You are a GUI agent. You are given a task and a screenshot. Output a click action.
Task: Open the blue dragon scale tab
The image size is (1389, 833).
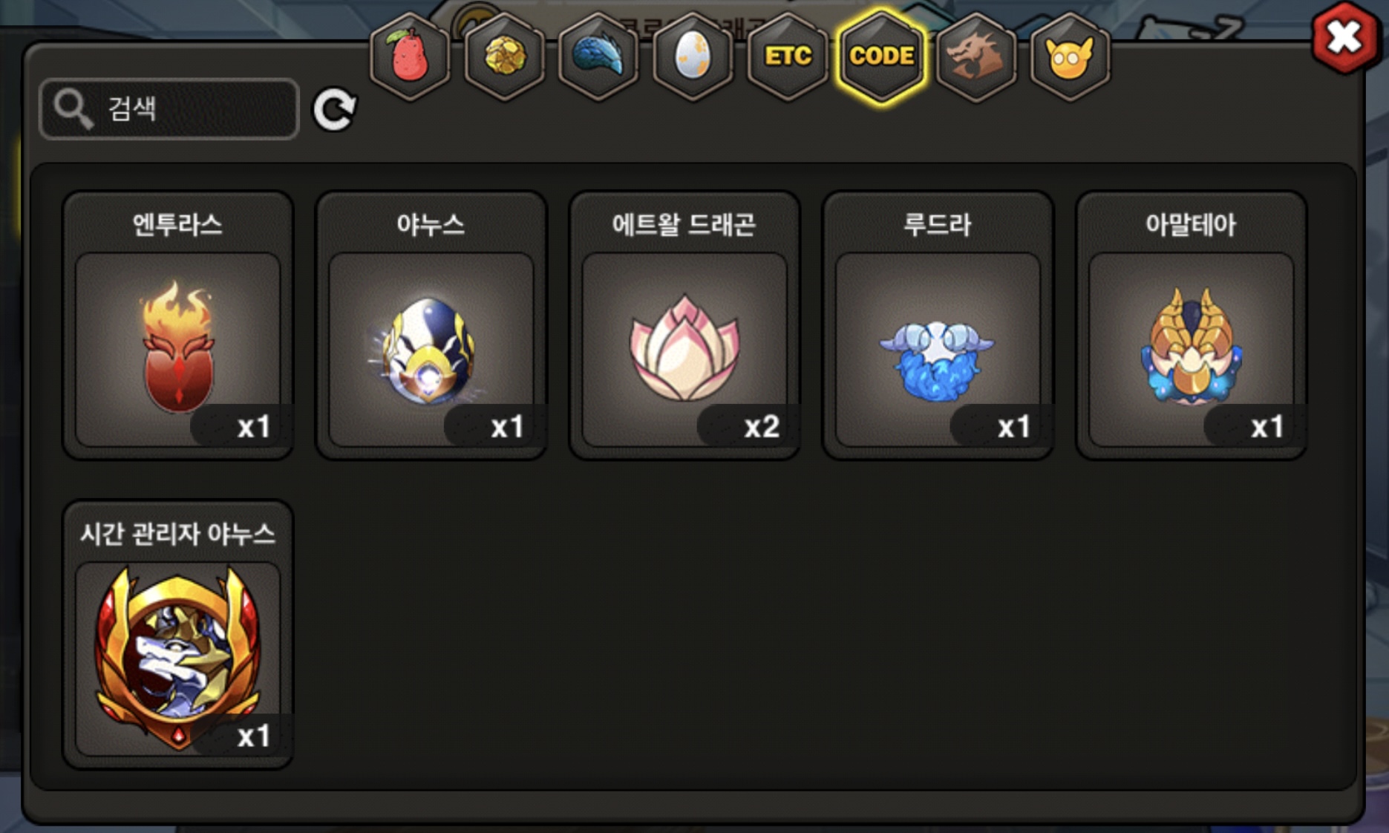(x=598, y=56)
